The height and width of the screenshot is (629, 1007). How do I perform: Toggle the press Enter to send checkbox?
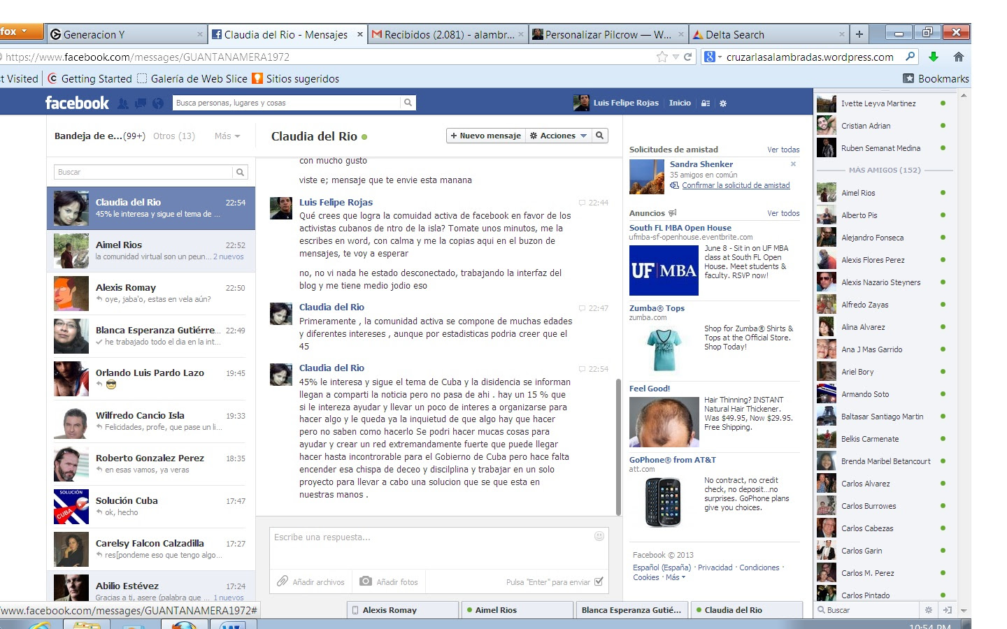click(x=599, y=581)
